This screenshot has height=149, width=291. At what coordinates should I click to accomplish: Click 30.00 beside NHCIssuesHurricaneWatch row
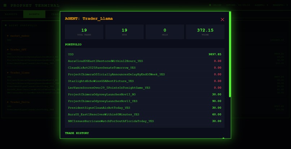click(x=217, y=121)
